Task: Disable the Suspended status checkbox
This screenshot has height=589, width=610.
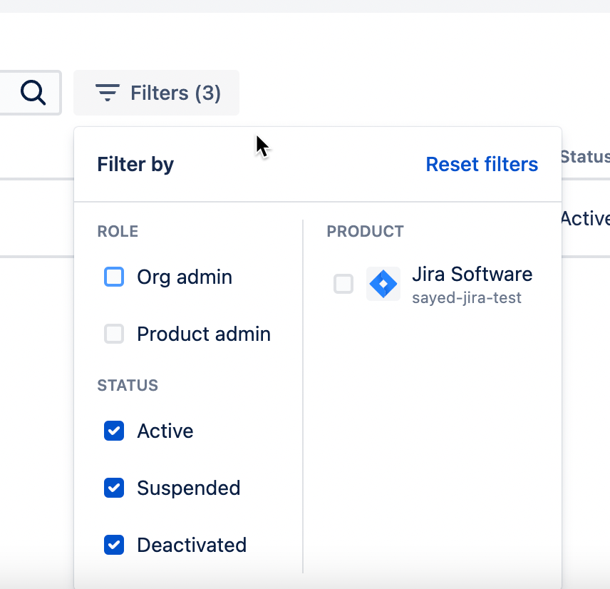Action: pyautogui.click(x=114, y=488)
